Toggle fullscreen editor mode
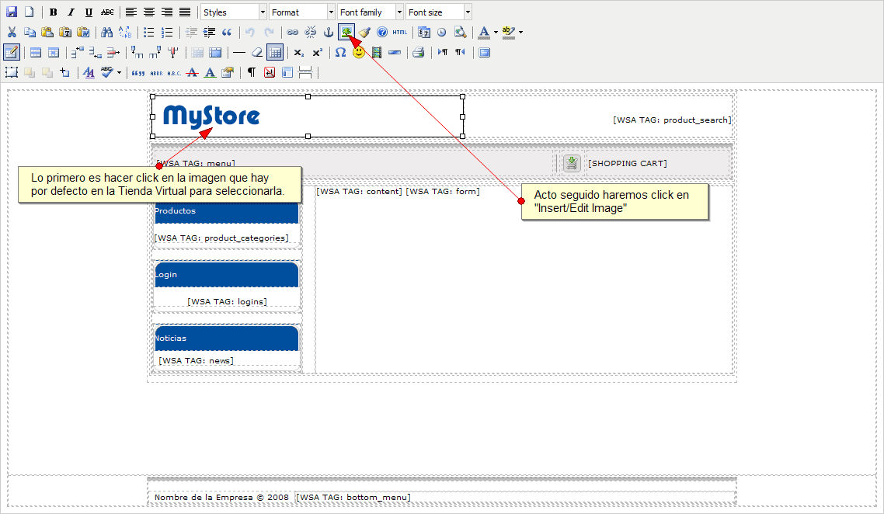The height and width of the screenshot is (514, 884). pyautogui.click(x=484, y=53)
